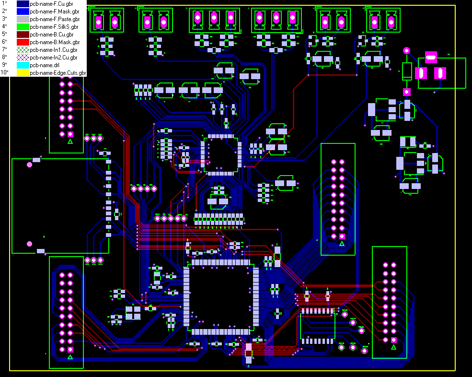Click the center of the smaller middle QFP chip
Image resolution: width=472 pixels, height=377 pixels.
[x=221, y=155]
